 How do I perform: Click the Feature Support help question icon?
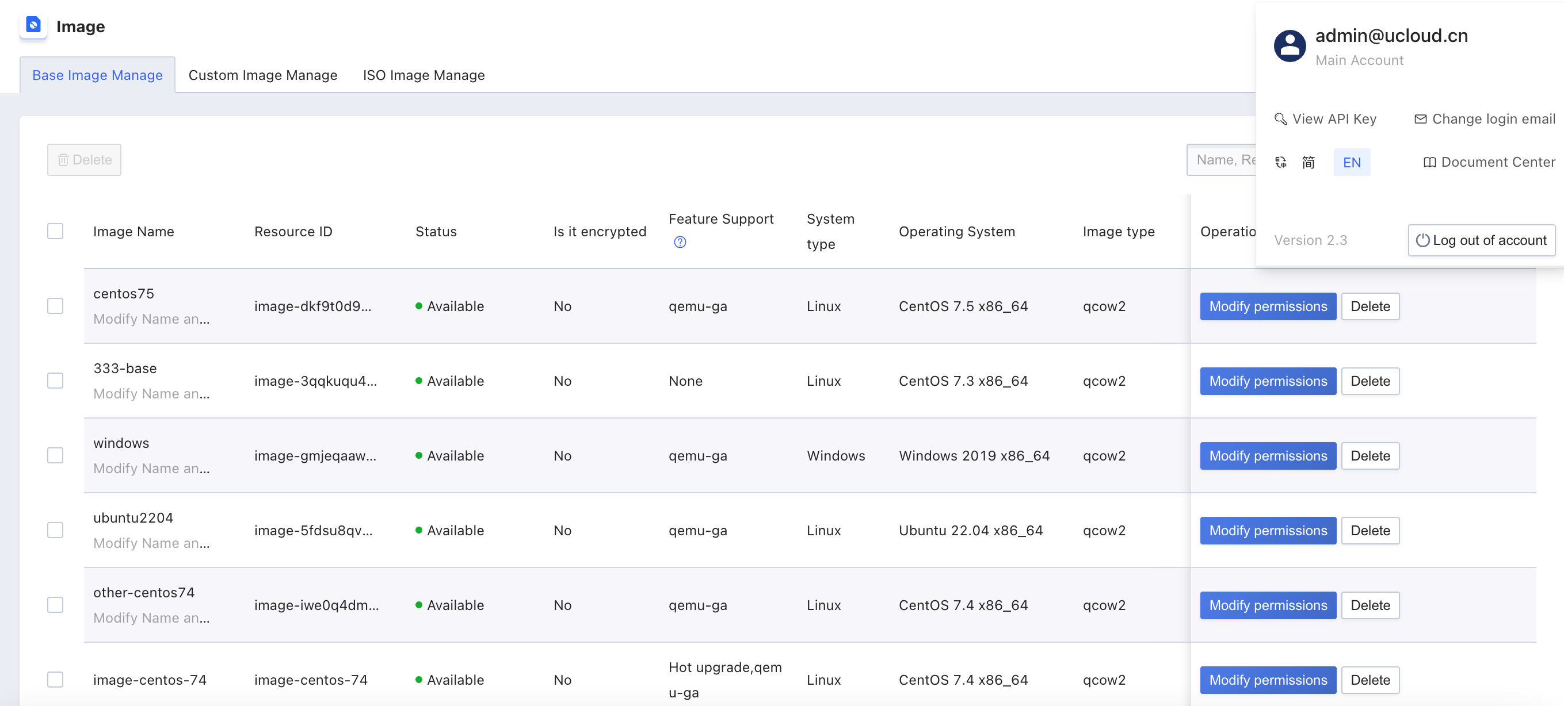pyautogui.click(x=680, y=243)
